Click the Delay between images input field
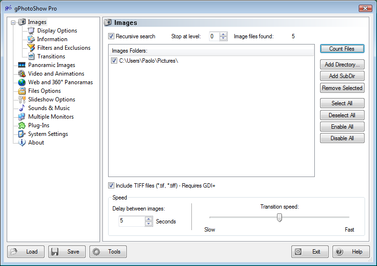 click(132, 221)
